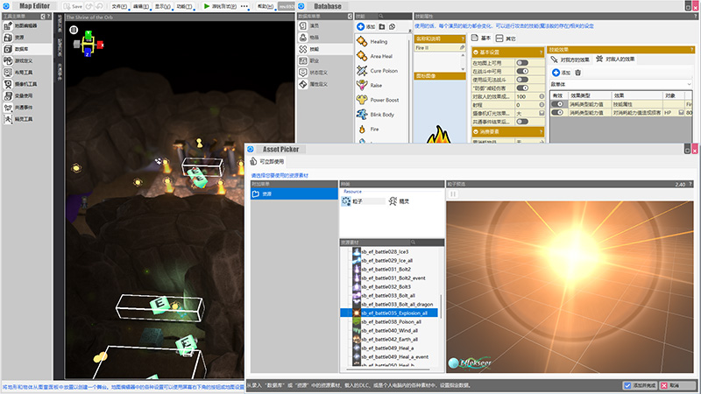Open the camera tool in left sidebar
The height and width of the screenshot is (394, 701).
pos(24,84)
